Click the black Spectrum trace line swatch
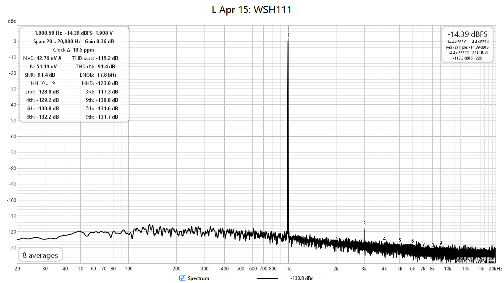504x283 pixels. pyautogui.click(x=267, y=278)
